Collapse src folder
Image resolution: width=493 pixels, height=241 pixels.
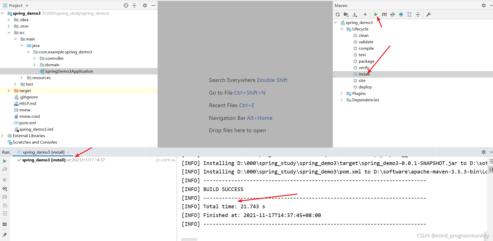tap(9, 32)
